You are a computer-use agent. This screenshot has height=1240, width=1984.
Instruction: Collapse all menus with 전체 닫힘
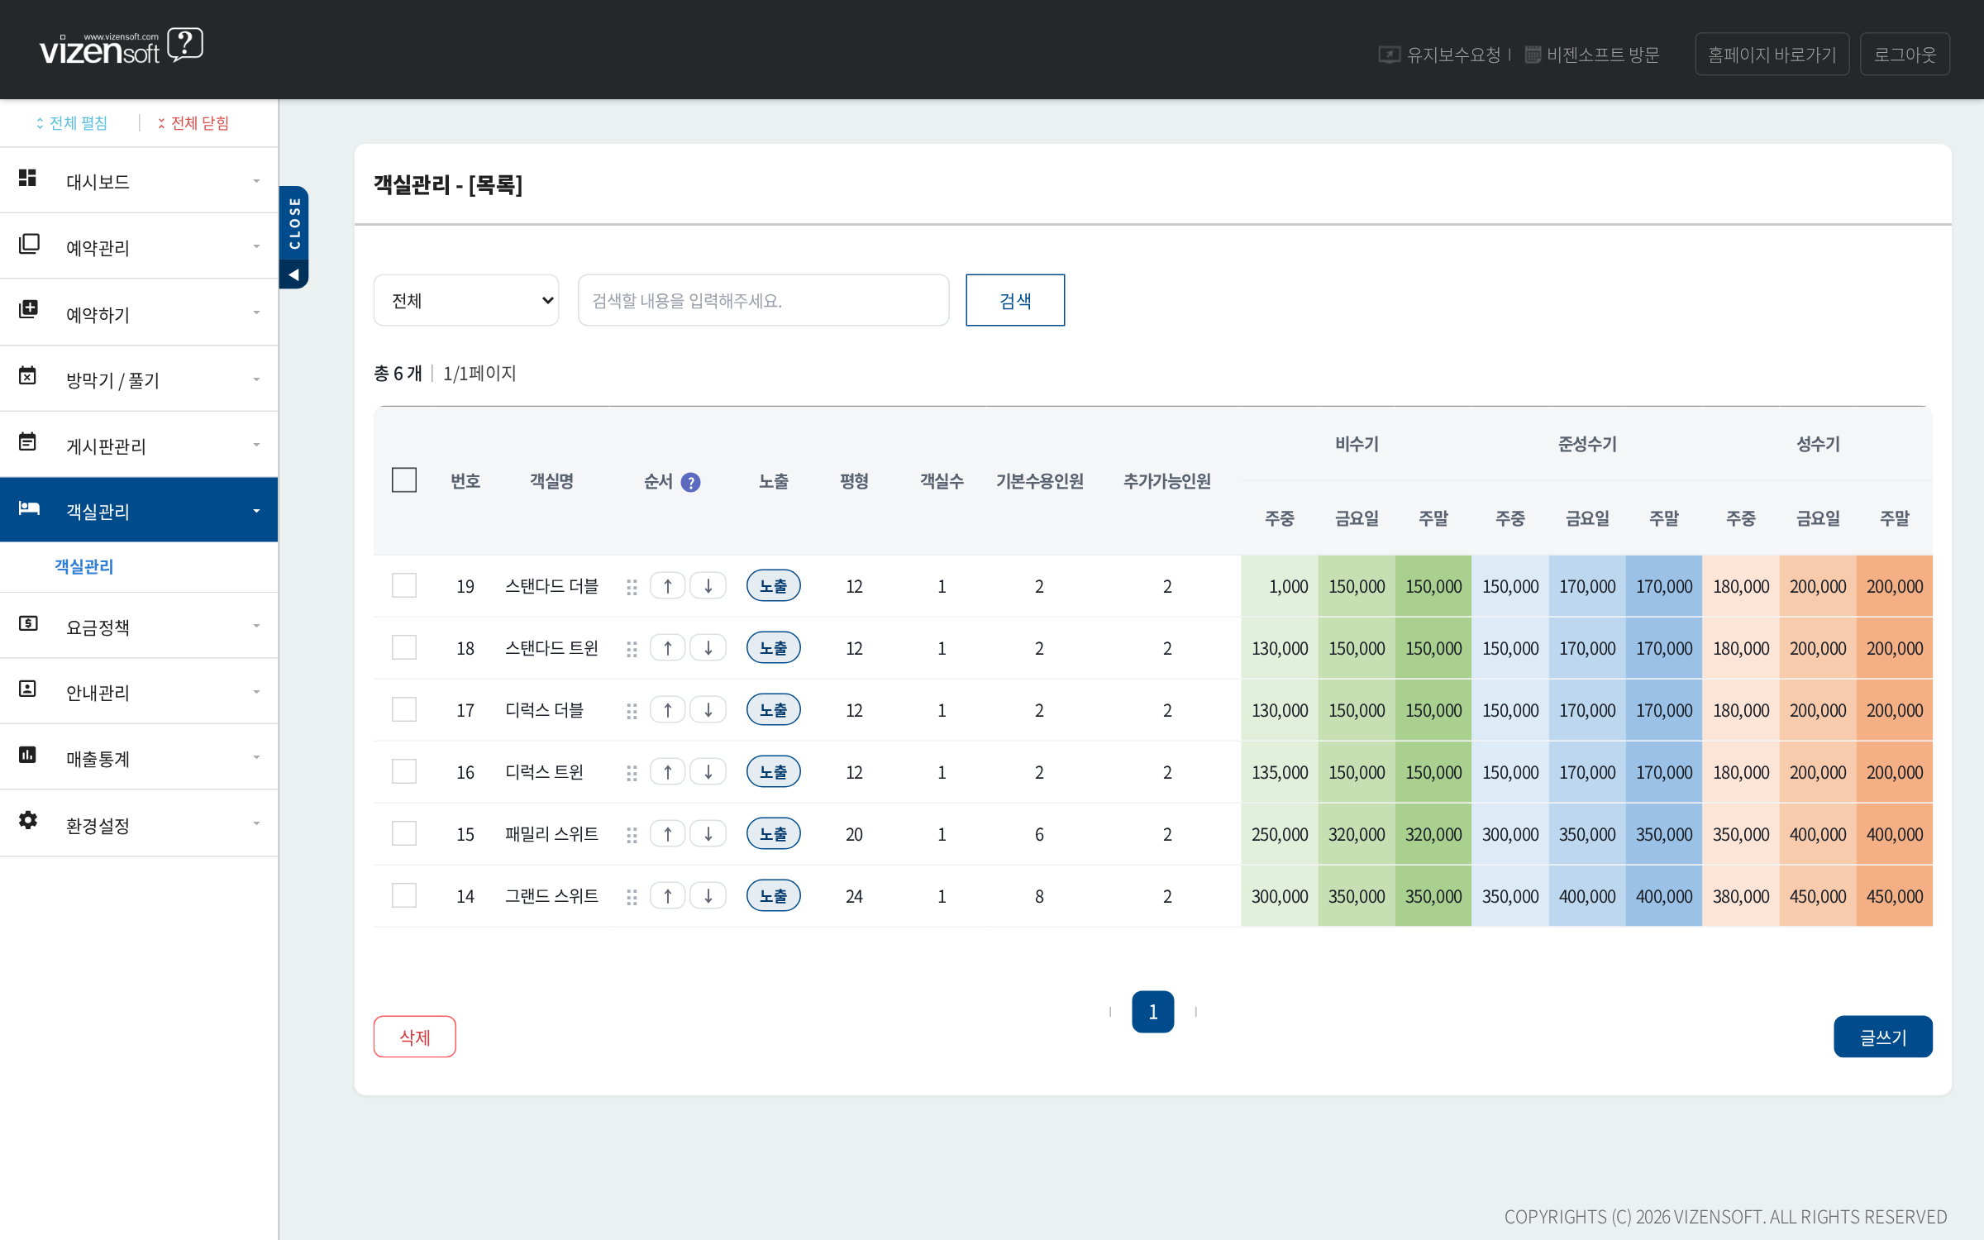[193, 123]
